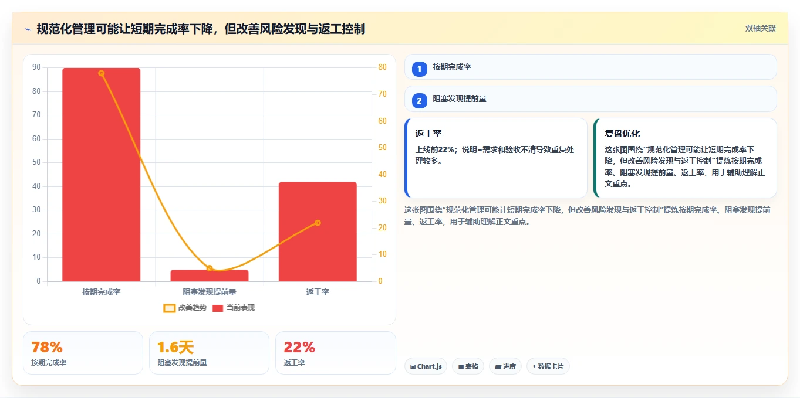
Task: Open the 阻塞发现提前量 list row
Action: tap(590, 99)
